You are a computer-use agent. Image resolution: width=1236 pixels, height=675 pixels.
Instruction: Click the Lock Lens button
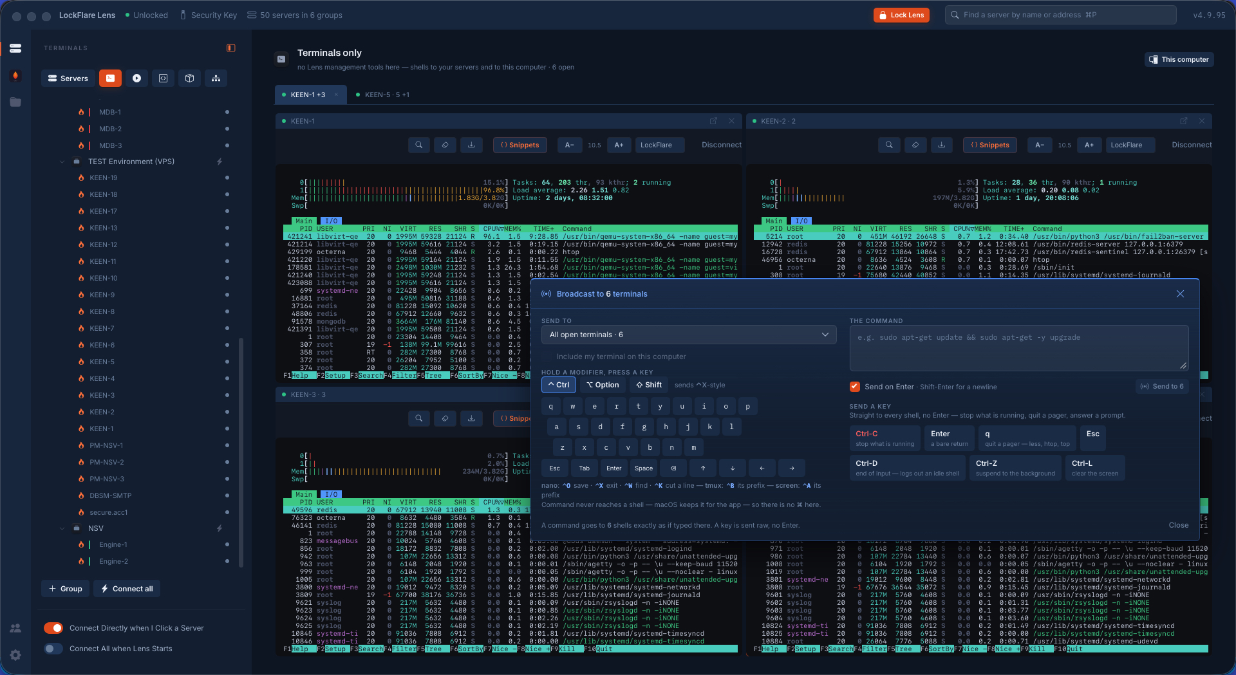coord(901,15)
